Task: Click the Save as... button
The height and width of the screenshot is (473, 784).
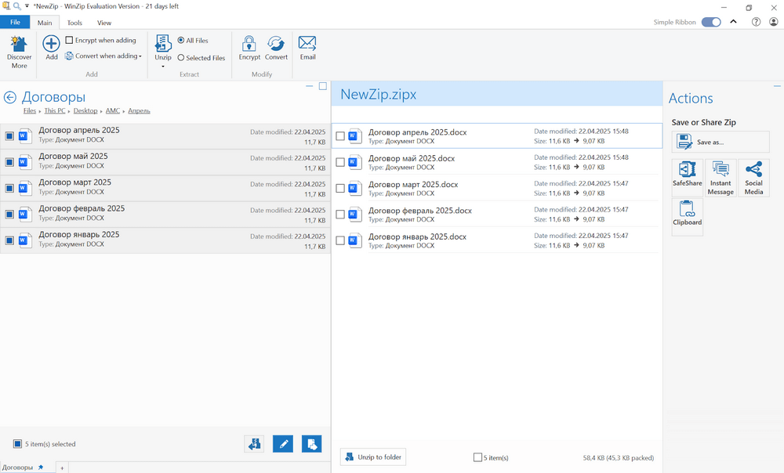Action: tap(720, 142)
